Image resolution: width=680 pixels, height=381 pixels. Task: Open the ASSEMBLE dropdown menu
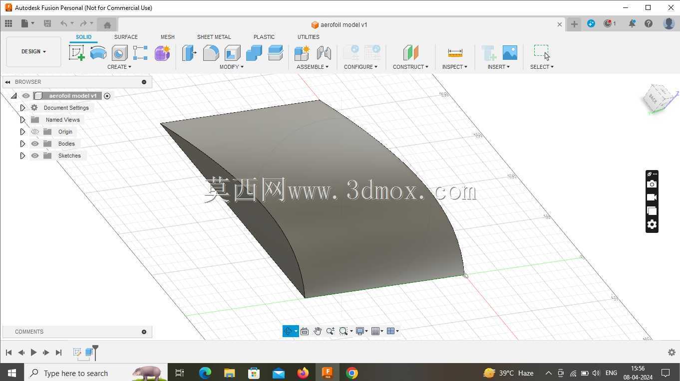click(313, 67)
